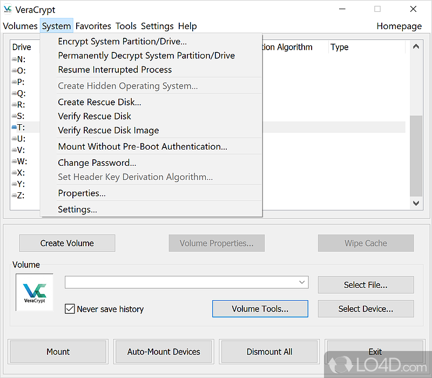The height and width of the screenshot is (378, 432).
Task: Click the drive icon next to P:
Action: coord(14,82)
